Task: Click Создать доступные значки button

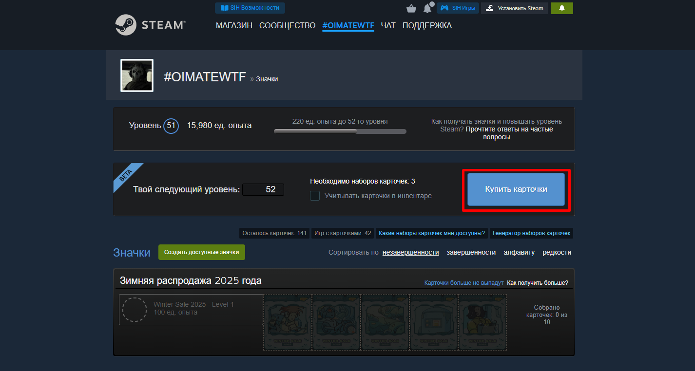Action: tap(201, 252)
